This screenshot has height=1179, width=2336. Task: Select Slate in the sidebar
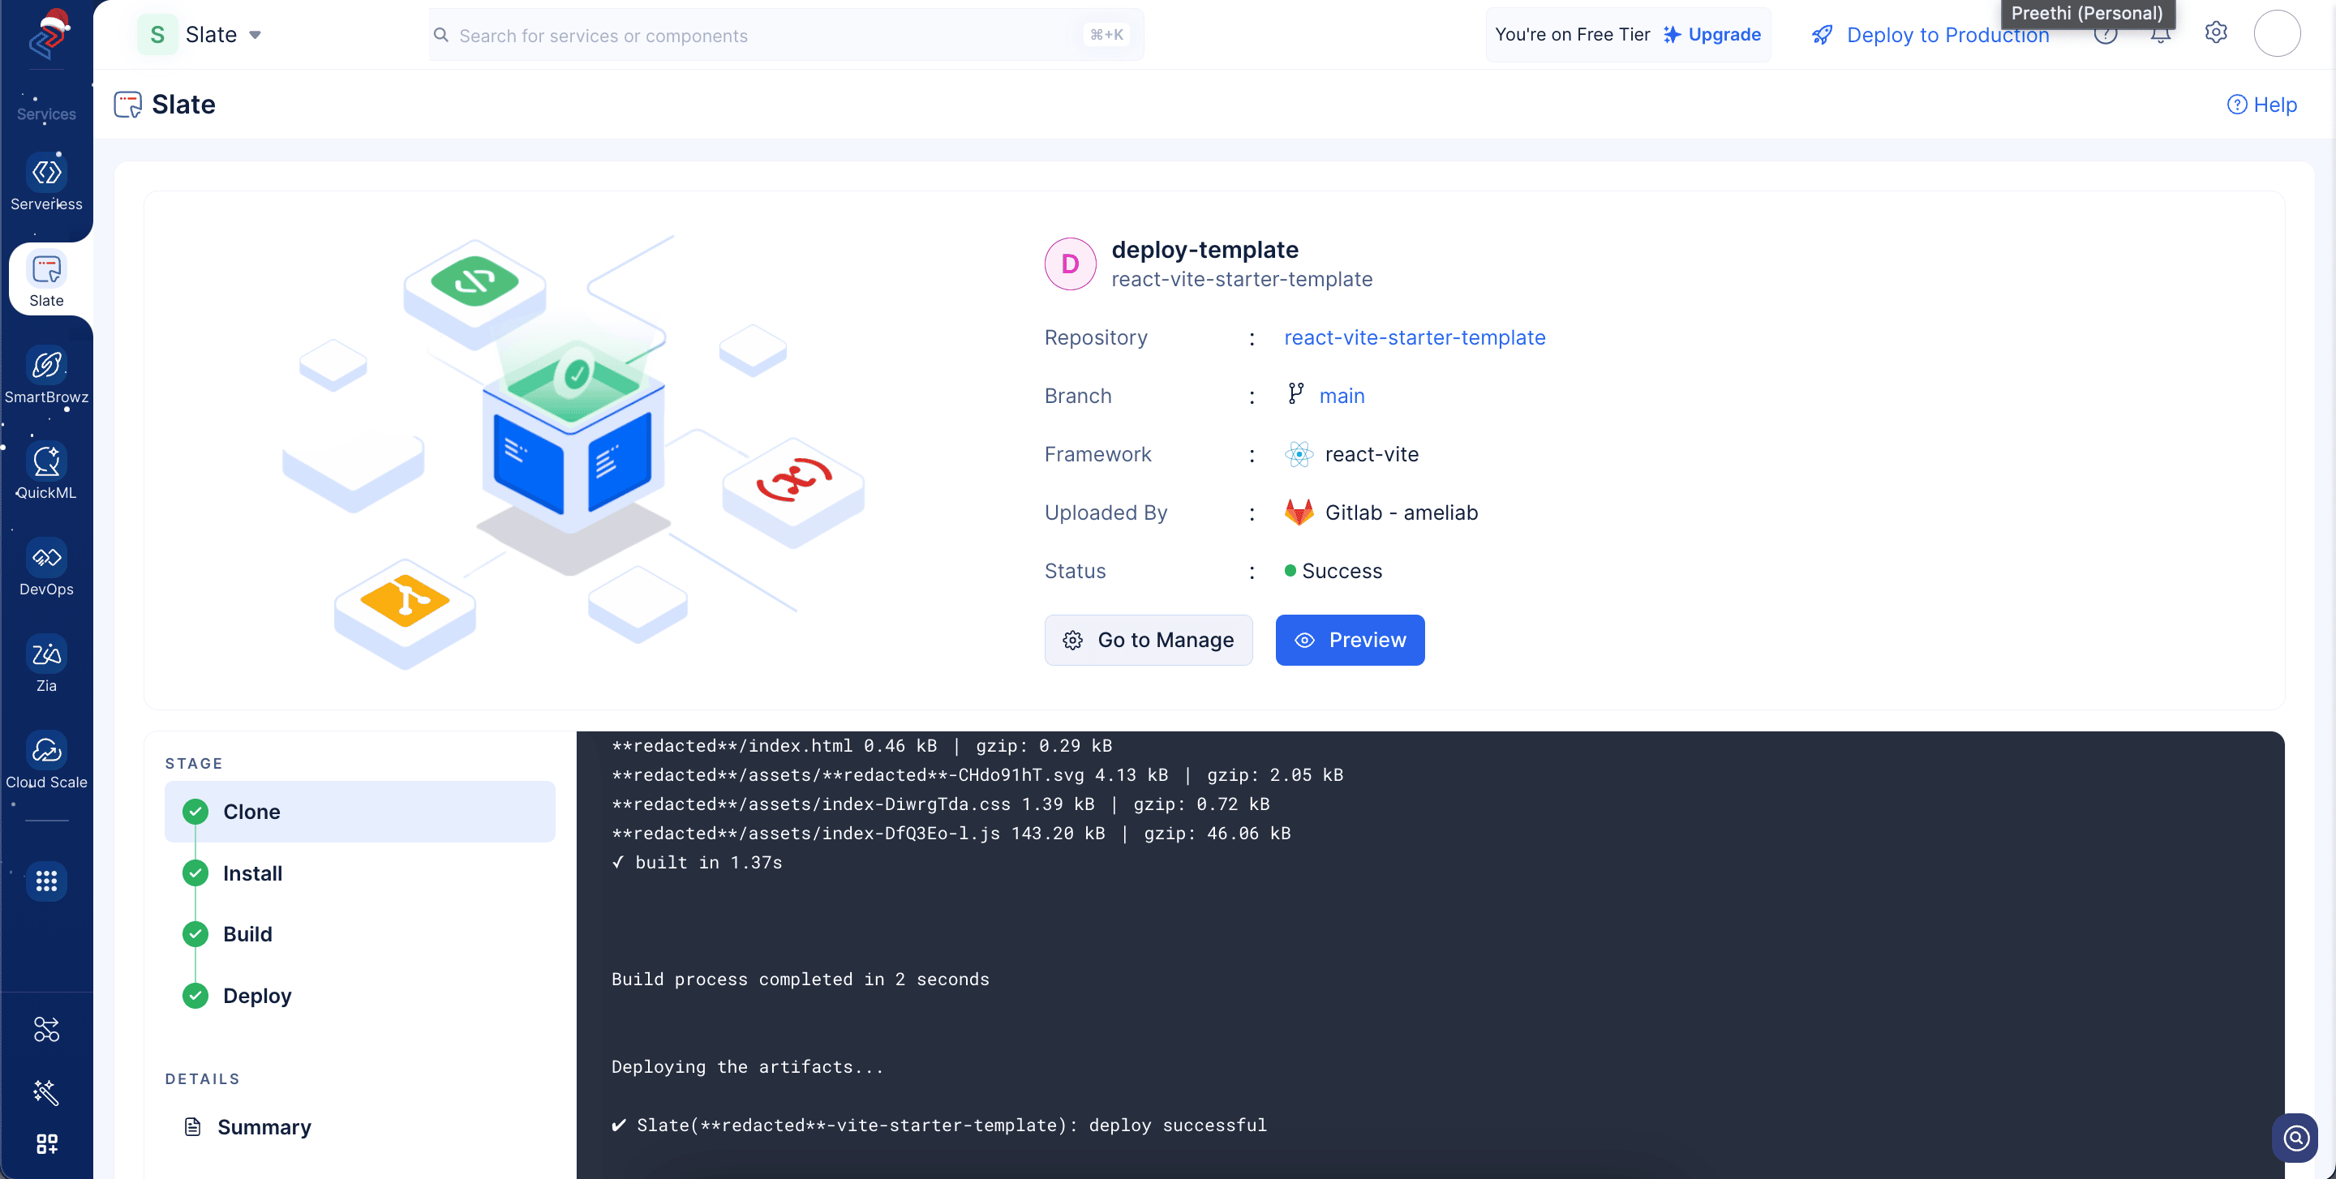46,280
